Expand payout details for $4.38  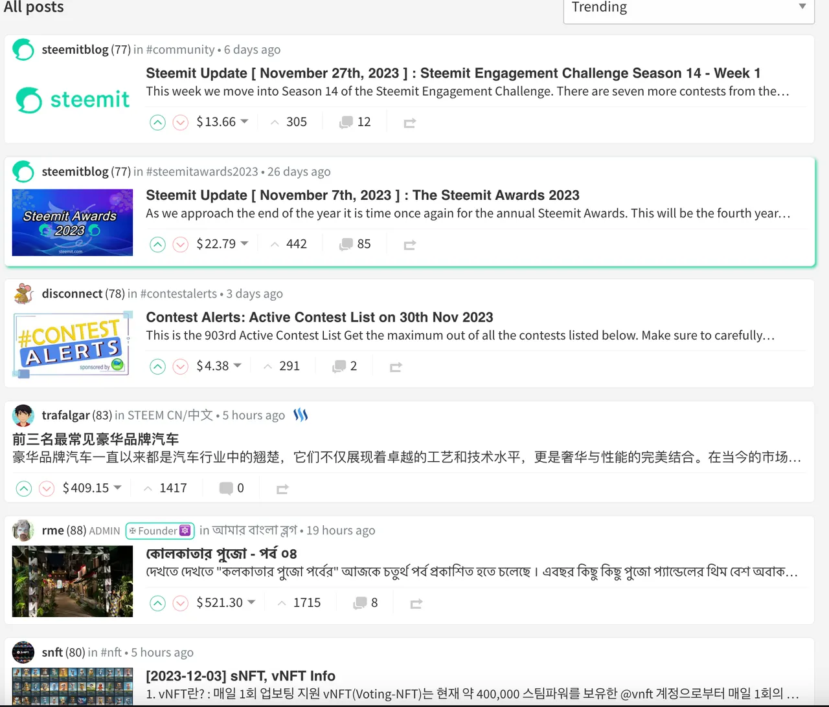219,366
